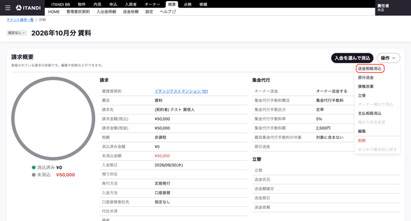This screenshot has width=411, height=221.
Task: Choose 編集 from the 操作 menu
Action: tap(362, 131)
